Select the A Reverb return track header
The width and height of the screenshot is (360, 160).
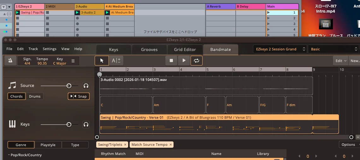(x=221, y=6)
